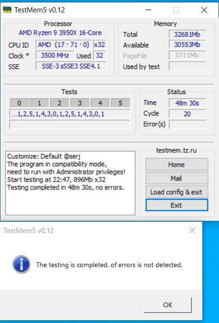Click the Time value 48m 30s
This screenshot has width=219, height=323.
click(x=187, y=103)
